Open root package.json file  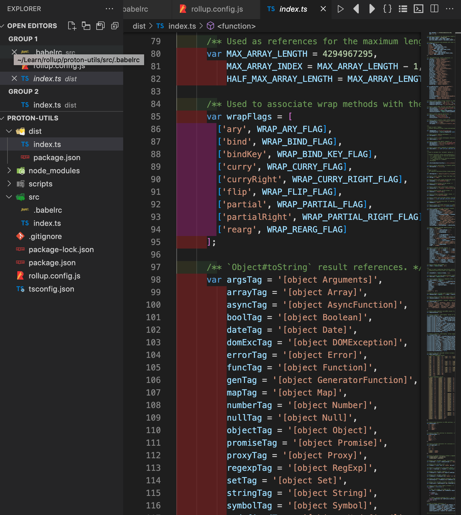pyautogui.click(x=62, y=263)
